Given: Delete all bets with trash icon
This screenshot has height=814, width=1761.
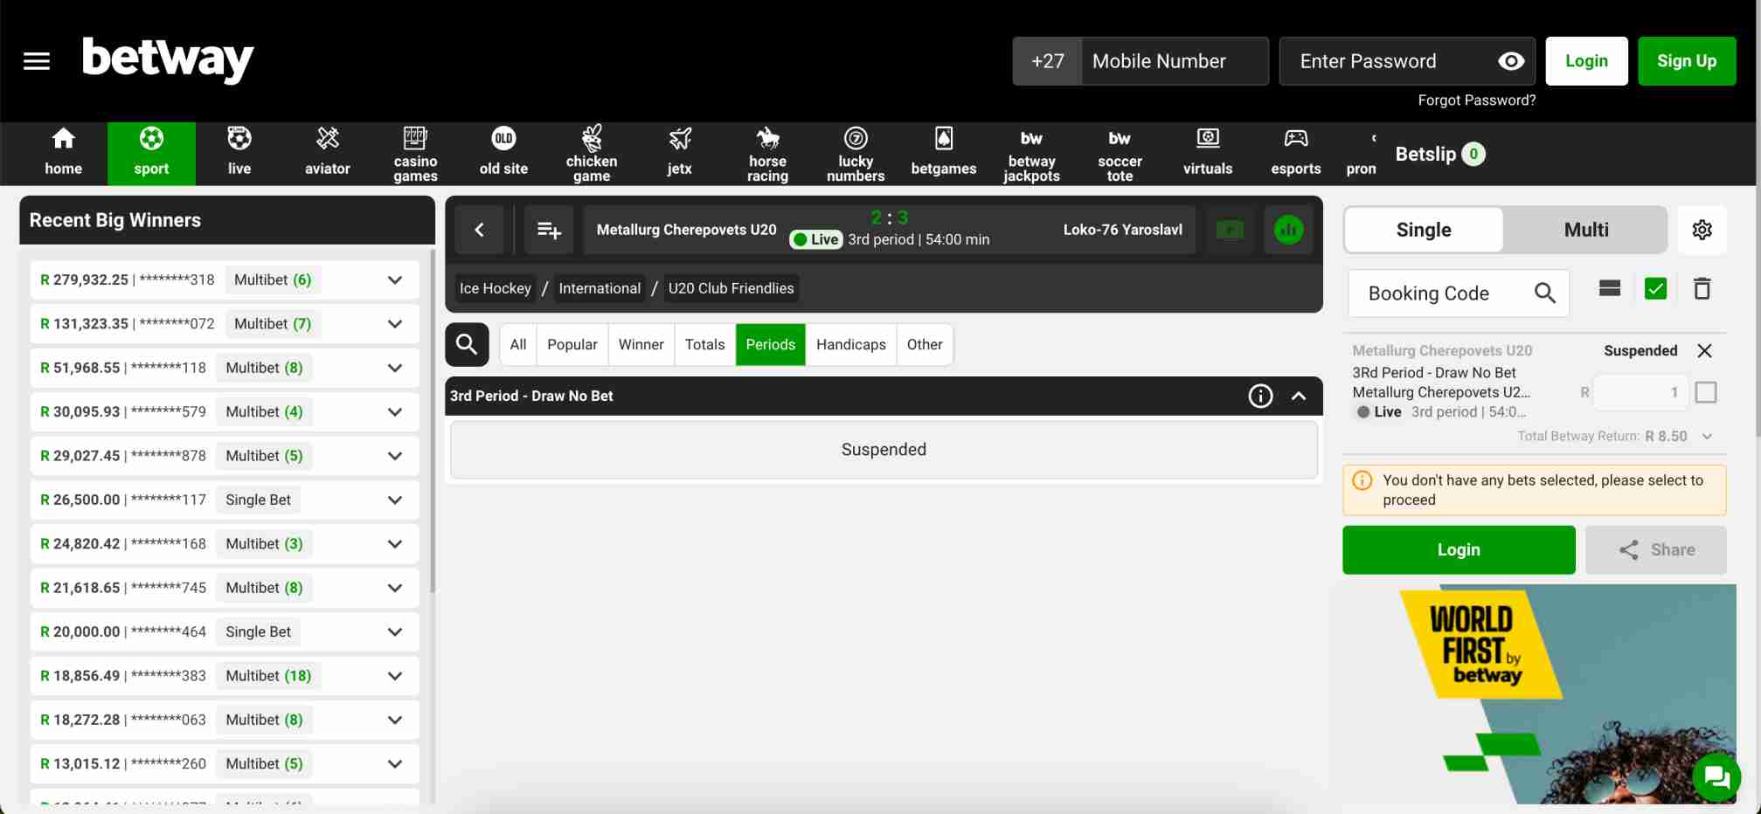Looking at the screenshot, I should pyautogui.click(x=1702, y=288).
